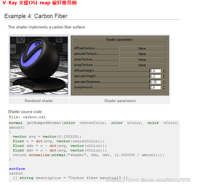The height and width of the screenshot is (185, 199).
Task: Click the 'float ddv' code line
Action: tap(60, 151)
